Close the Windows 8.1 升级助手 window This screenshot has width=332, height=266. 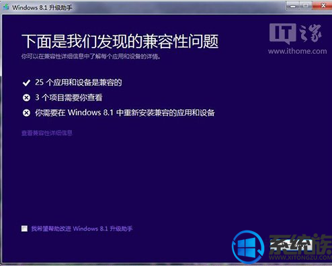point(323,6)
